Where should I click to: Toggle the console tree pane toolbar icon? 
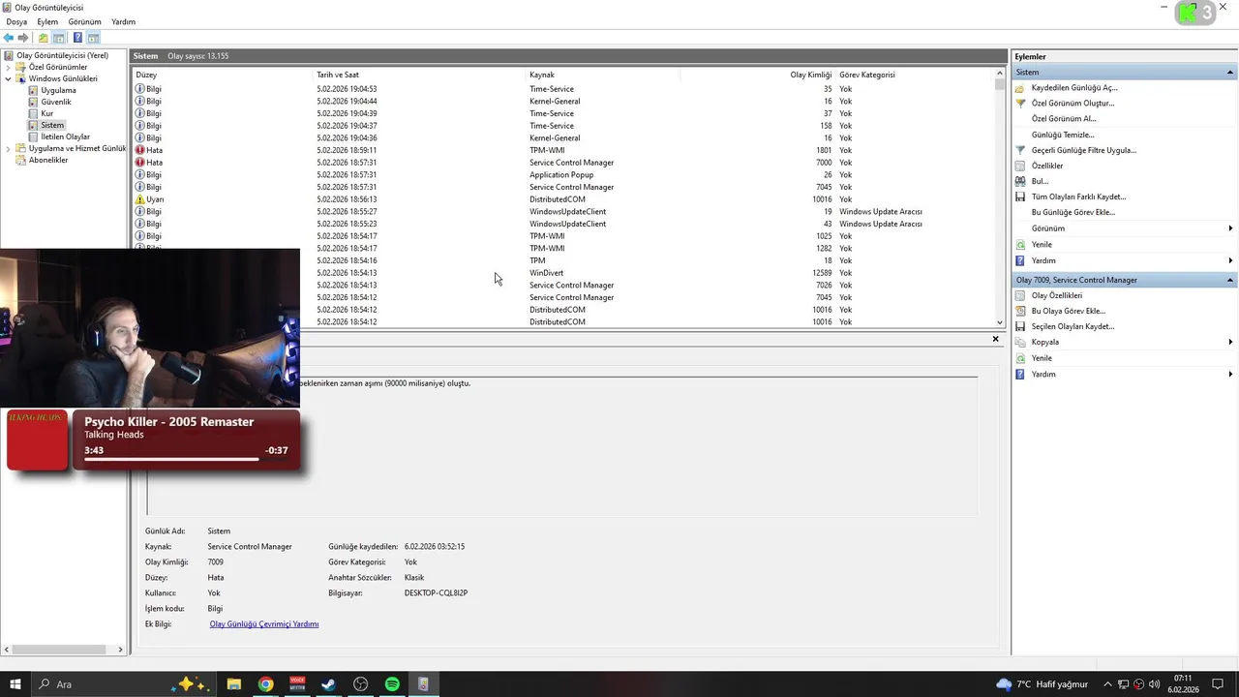click(59, 38)
